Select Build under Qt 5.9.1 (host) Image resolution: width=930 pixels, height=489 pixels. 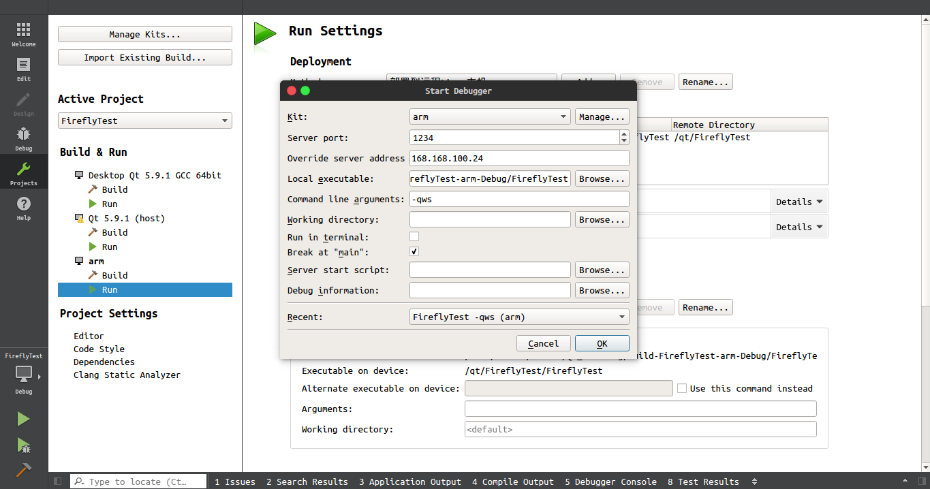click(114, 232)
